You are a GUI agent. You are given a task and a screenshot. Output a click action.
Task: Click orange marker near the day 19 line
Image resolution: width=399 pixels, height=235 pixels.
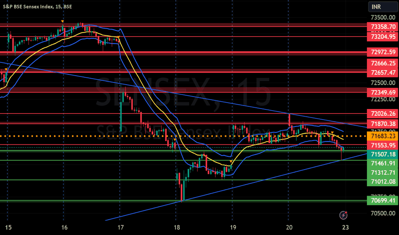click(x=231, y=162)
